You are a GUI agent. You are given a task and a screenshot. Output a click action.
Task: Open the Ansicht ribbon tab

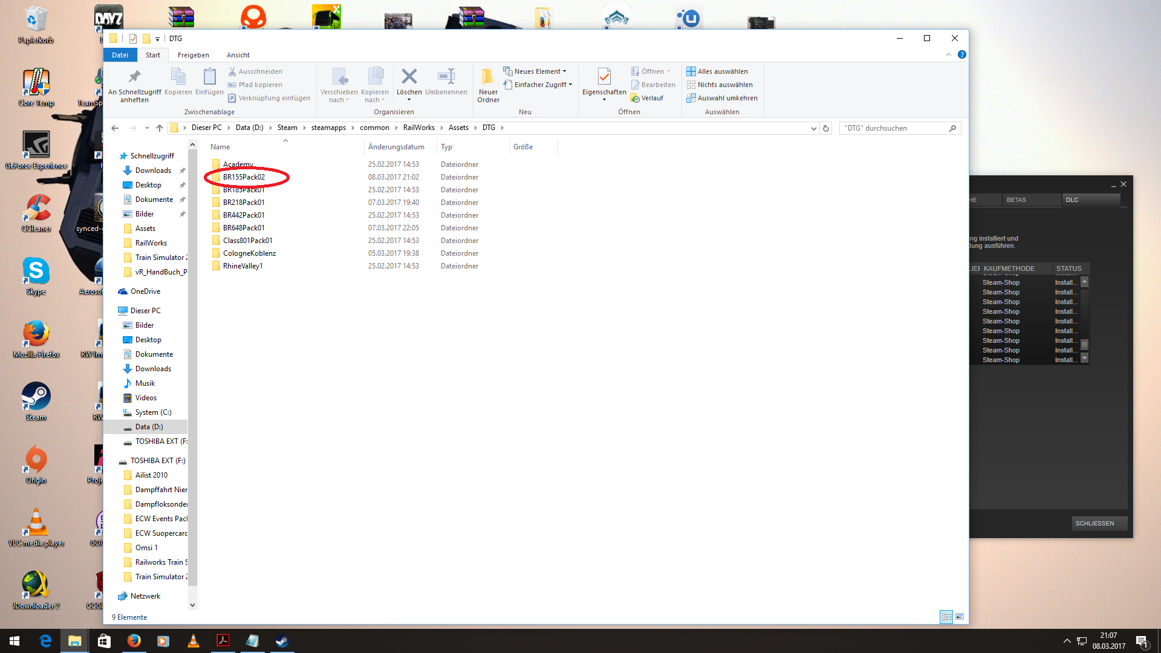(238, 55)
